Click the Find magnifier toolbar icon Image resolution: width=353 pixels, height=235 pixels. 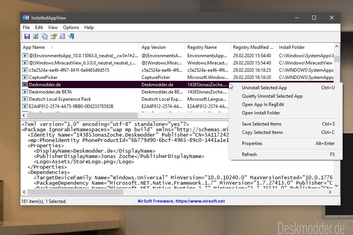coord(62,36)
